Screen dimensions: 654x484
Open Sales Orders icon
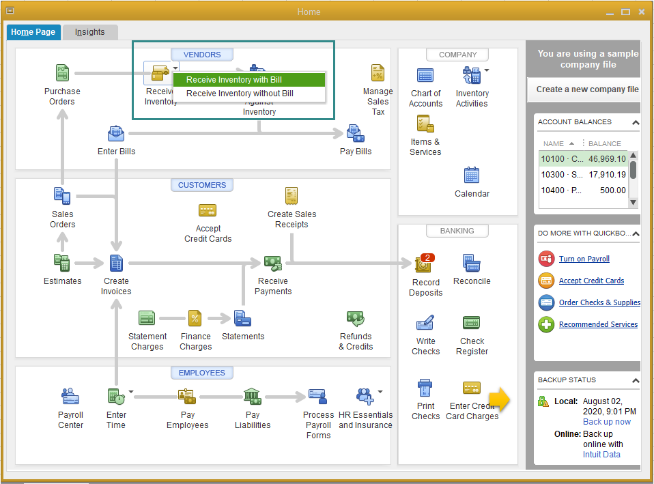62,196
